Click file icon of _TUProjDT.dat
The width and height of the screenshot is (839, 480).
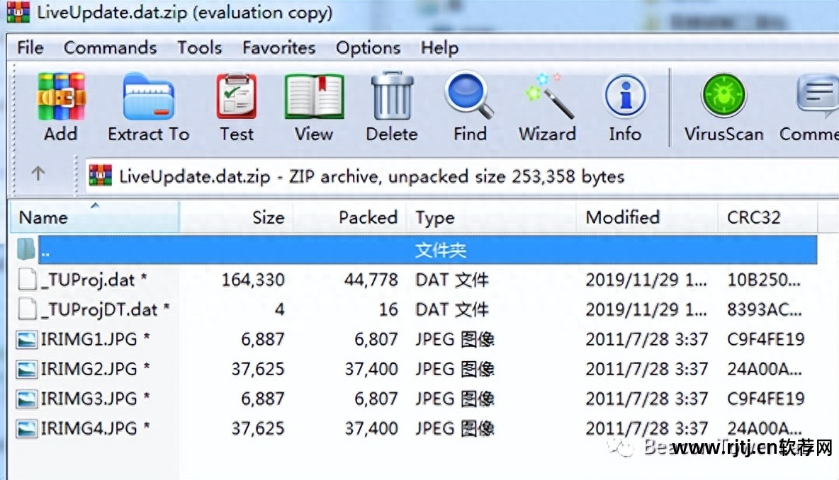[28, 309]
